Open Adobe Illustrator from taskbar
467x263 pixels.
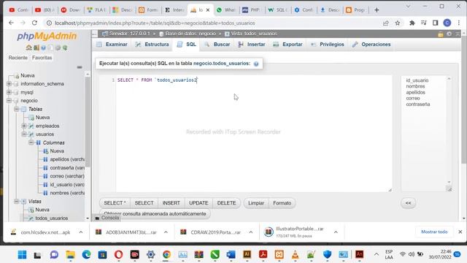tap(247, 255)
